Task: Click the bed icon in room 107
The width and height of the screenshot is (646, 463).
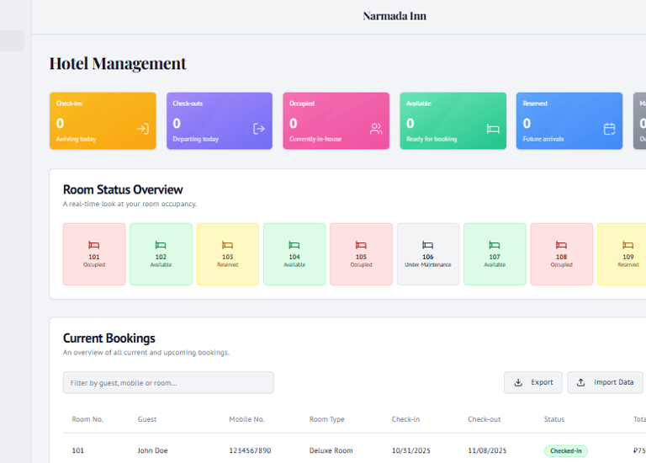Action: (x=495, y=245)
